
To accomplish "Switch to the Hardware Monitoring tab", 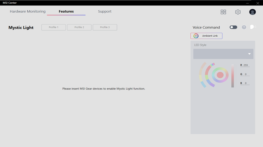I will point(28,11).
